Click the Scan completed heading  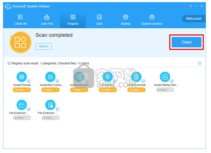tap(54, 35)
